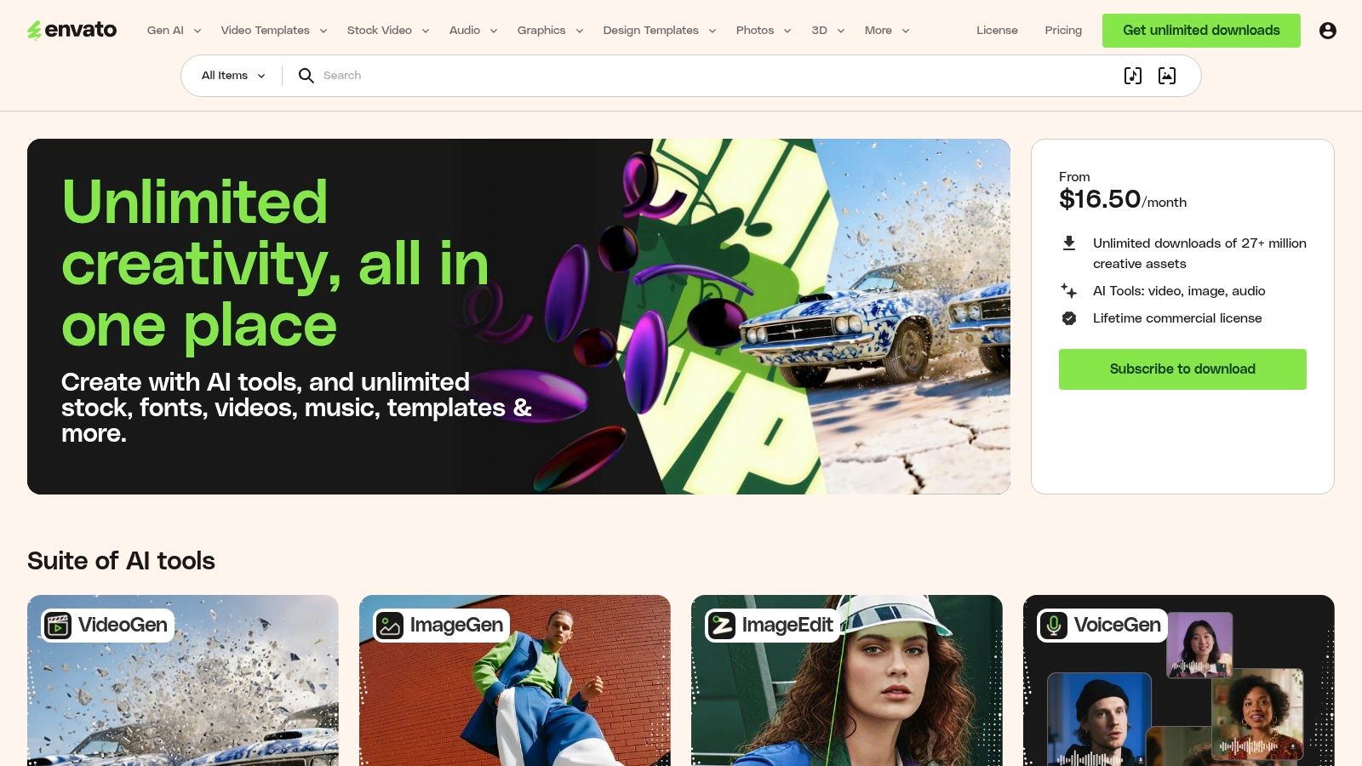This screenshot has height=766, width=1362.
Task: Click the ImageGen picture icon
Action: 390,626
